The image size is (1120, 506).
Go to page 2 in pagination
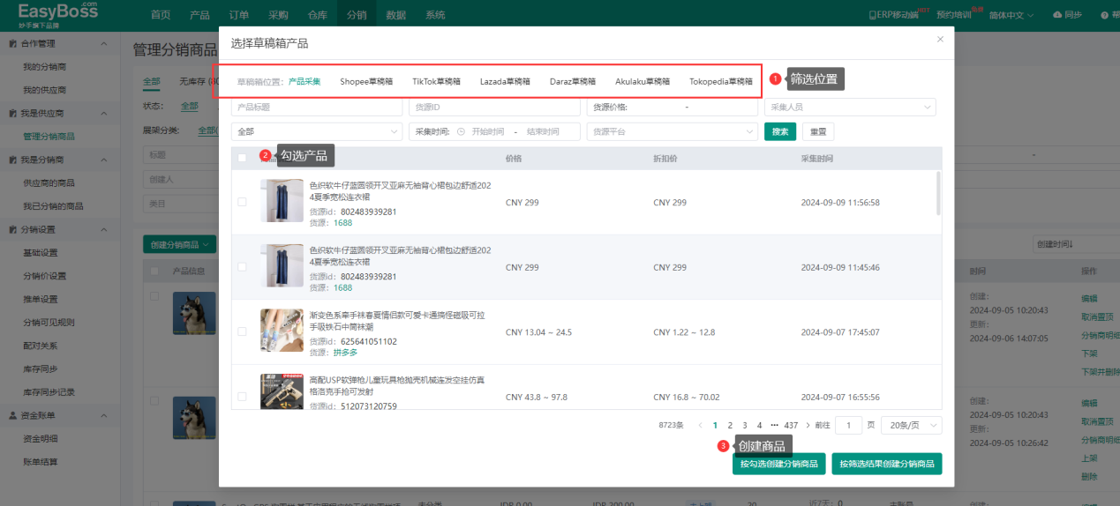(x=730, y=425)
